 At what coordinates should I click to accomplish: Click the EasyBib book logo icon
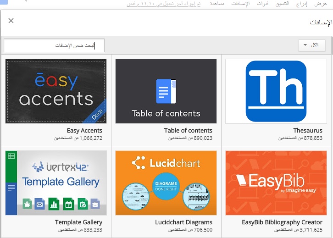pos(241,181)
